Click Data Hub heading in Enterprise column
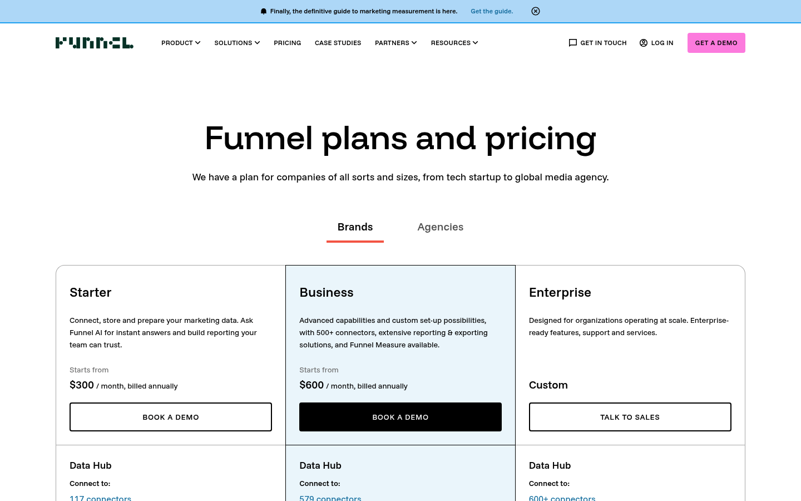The image size is (801, 501). pyautogui.click(x=550, y=465)
